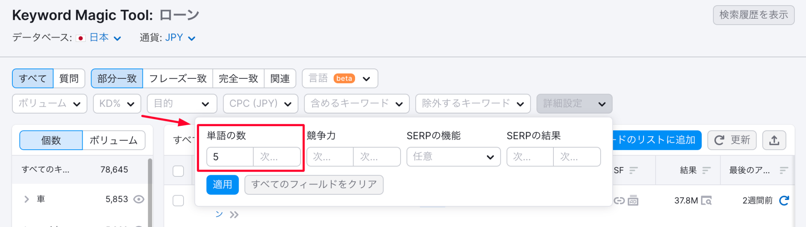Expand the 車 group chevron

click(27, 199)
